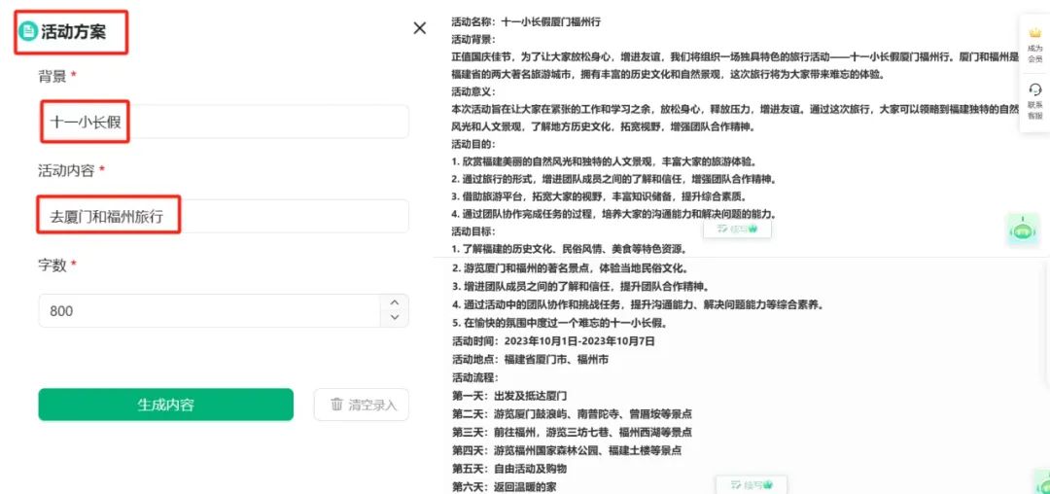Click the 活动地点 line in the output
Screen dimensions: 1050x494
pos(530,359)
